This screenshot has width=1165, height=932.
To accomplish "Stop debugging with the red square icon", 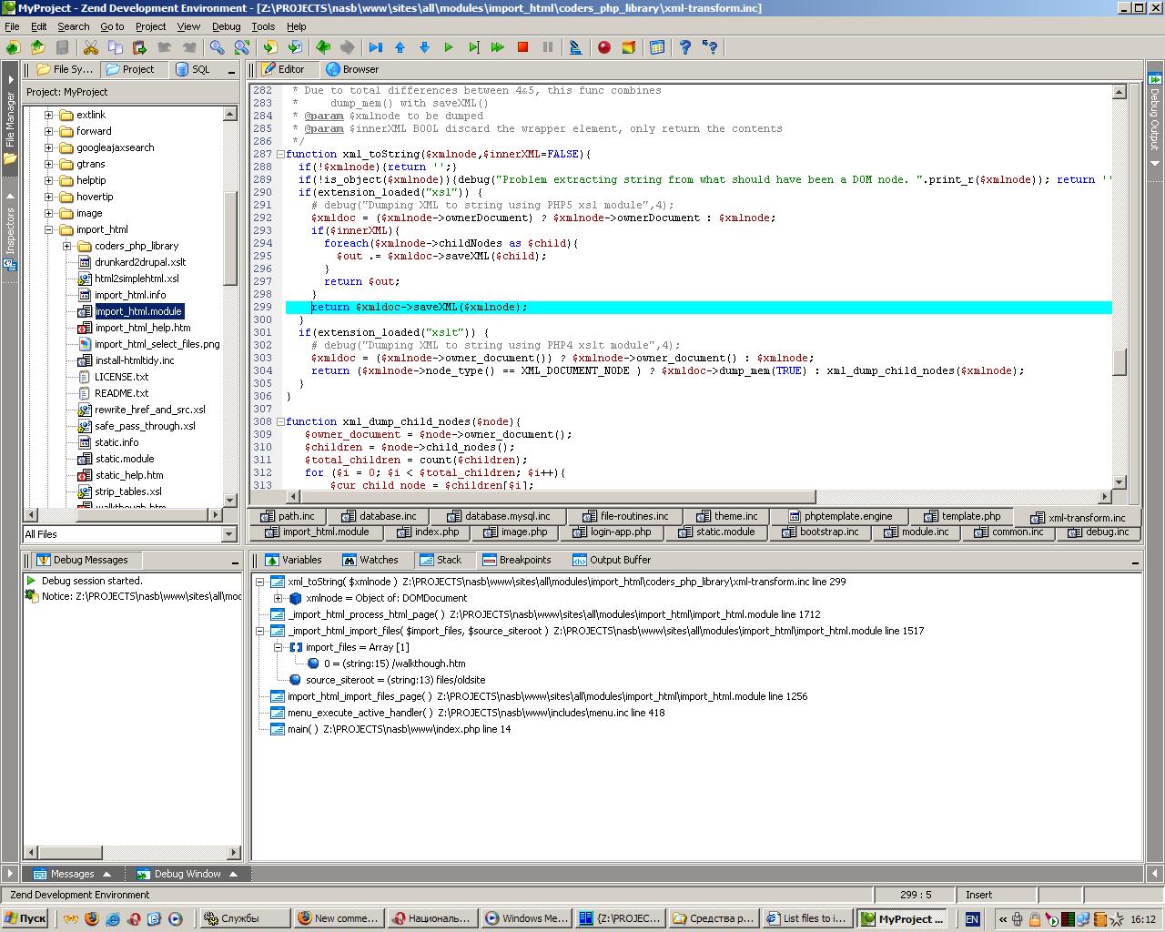I will (x=522, y=47).
